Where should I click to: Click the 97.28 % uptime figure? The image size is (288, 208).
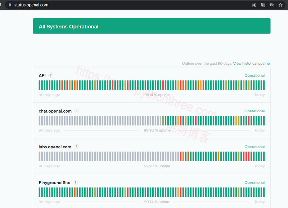[x=157, y=166]
